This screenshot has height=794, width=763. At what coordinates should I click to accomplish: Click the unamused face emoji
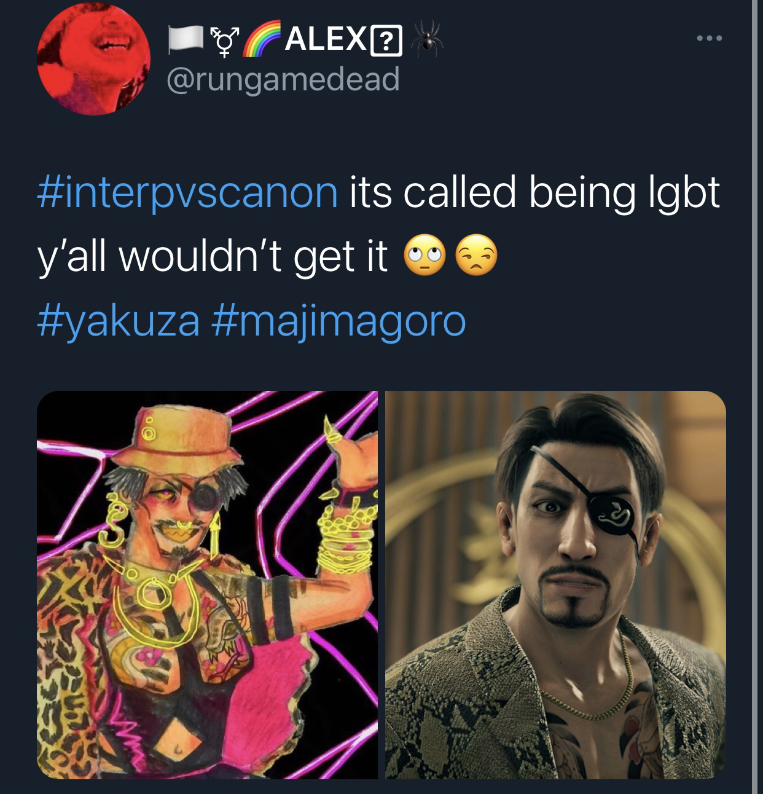tap(474, 257)
